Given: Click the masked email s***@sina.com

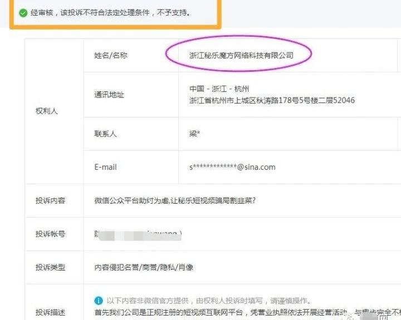Looking at the screenshot, I should tap(232, 167).
